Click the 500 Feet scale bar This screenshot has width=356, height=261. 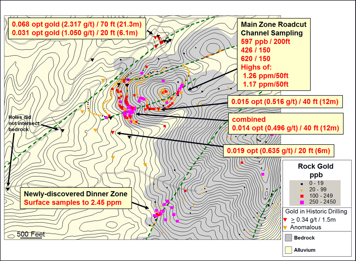(x=31, y=235)
